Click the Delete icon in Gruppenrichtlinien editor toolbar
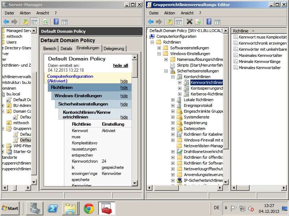 pos(189,22)
